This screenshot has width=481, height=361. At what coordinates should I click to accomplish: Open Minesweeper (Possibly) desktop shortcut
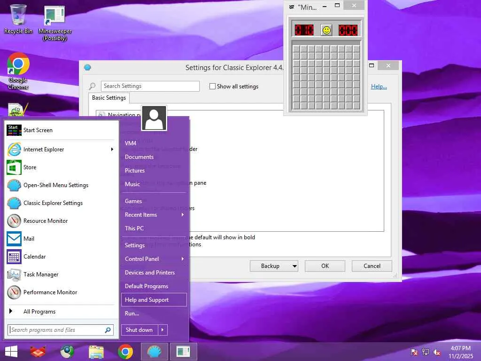point(55,23)
